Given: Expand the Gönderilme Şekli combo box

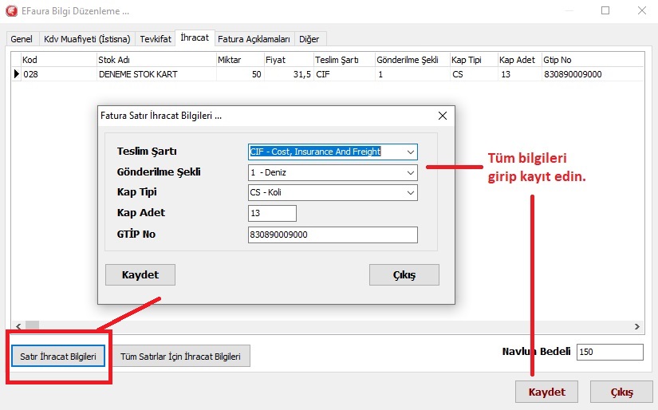Looking at the screenshot, I should 410,172.
